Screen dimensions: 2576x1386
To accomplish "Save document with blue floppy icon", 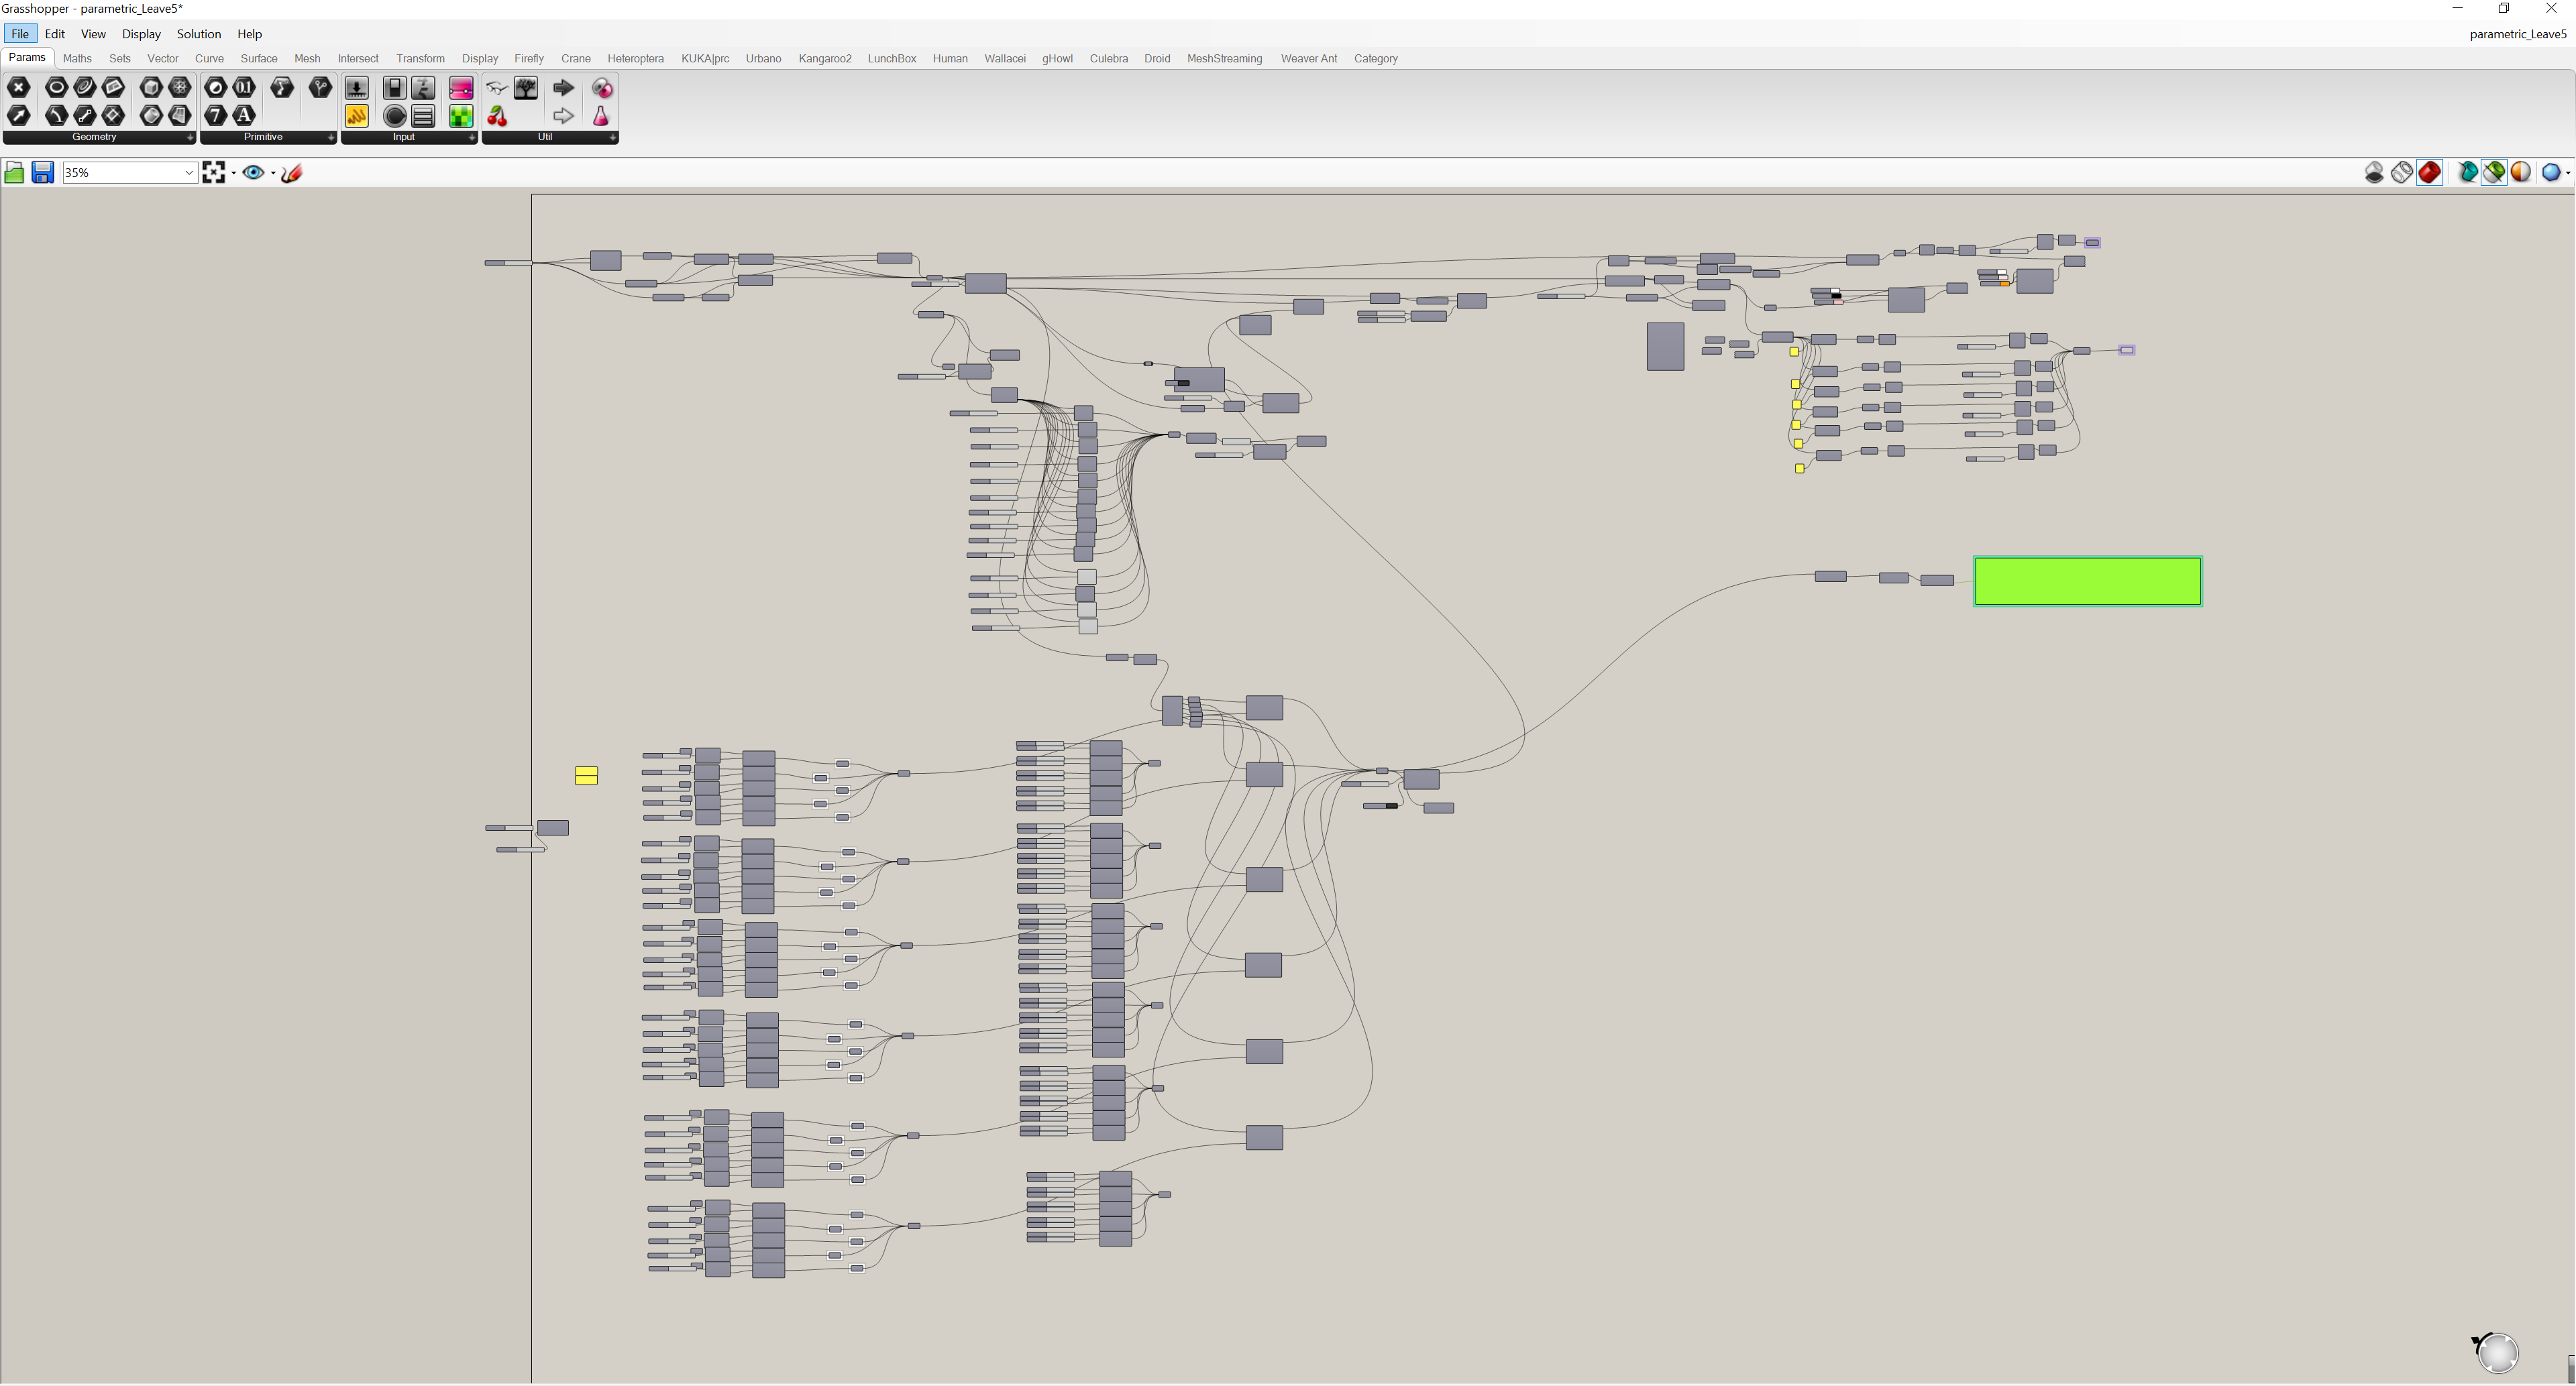I will click(42, 173).
